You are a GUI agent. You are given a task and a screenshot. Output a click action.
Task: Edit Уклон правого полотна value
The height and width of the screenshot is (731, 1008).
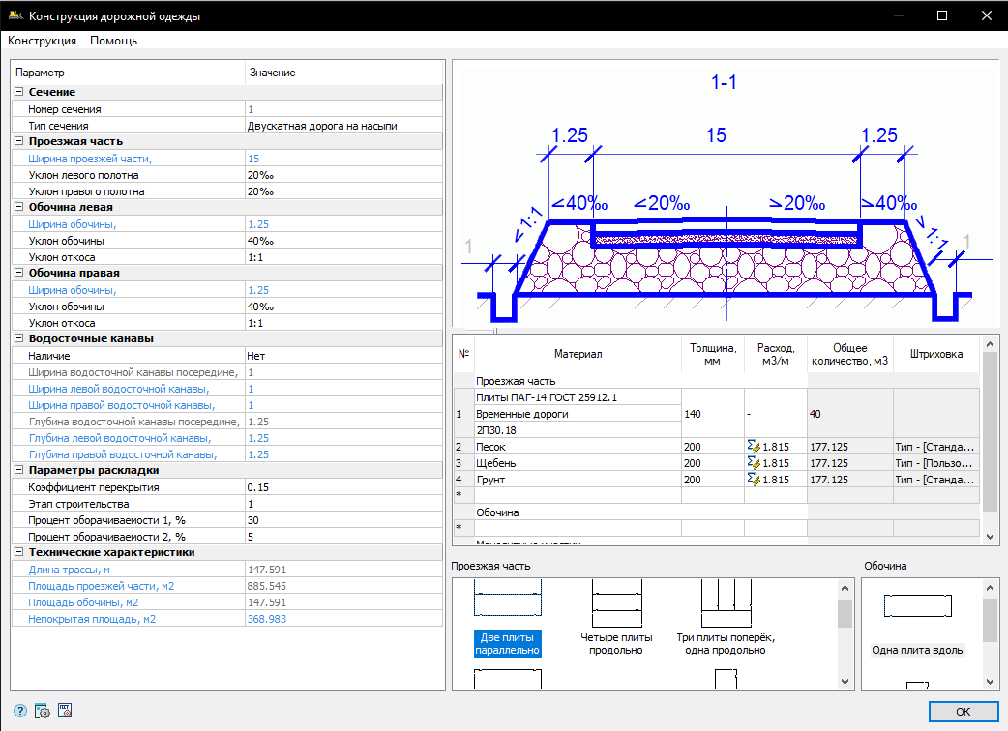[x=344, y=191]
